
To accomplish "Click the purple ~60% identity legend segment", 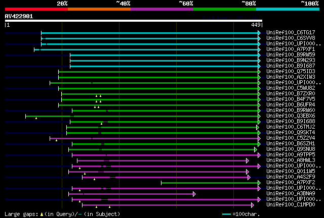I will 162,9.
